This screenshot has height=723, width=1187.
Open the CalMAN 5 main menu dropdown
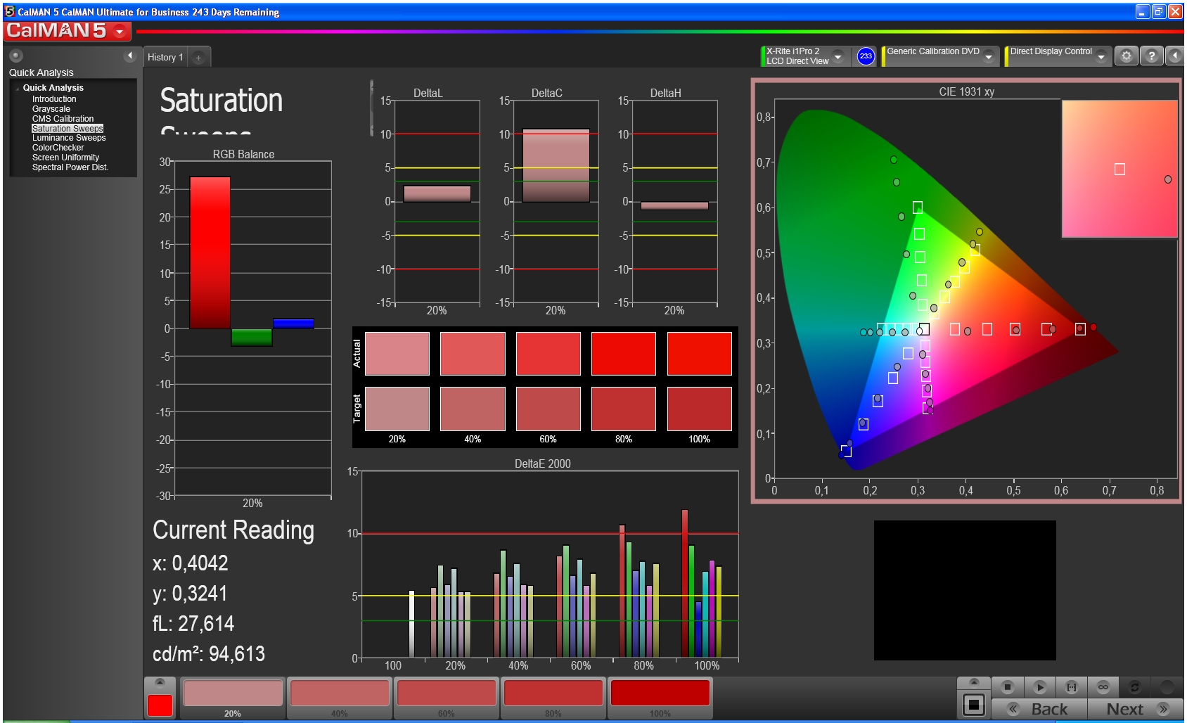click(120, 31)
